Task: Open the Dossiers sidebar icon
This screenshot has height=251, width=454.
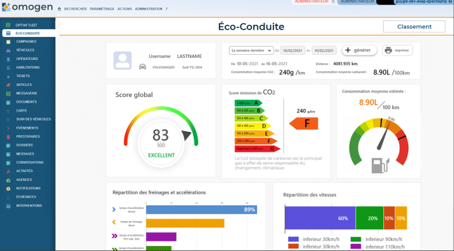Action: coord(8,145)
